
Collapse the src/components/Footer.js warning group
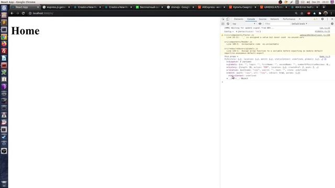coord(225,35)
